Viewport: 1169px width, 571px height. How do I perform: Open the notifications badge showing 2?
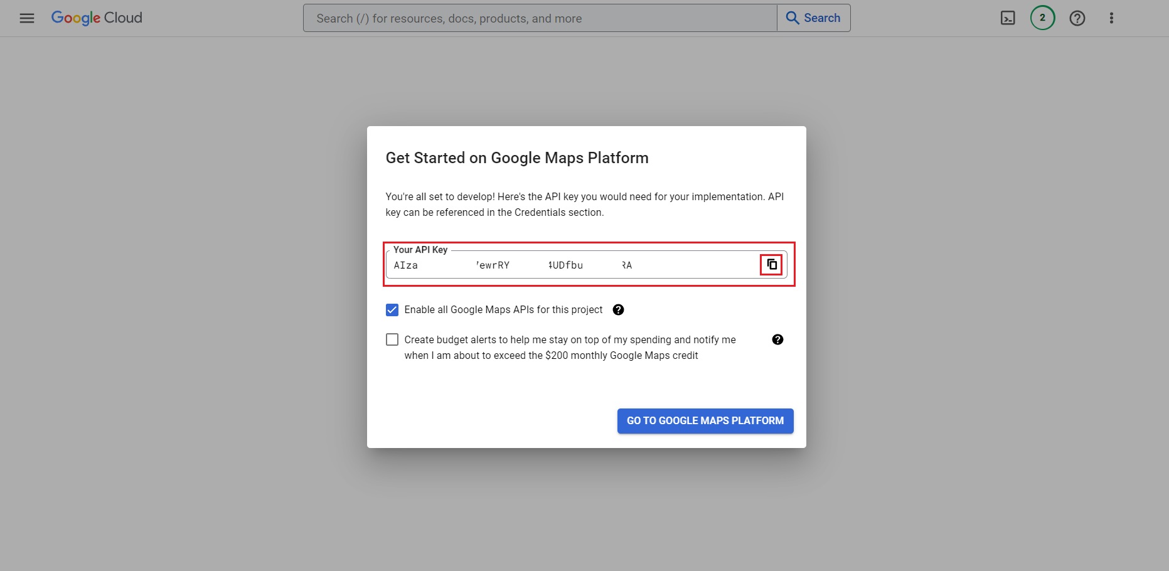click(1043, 18)
